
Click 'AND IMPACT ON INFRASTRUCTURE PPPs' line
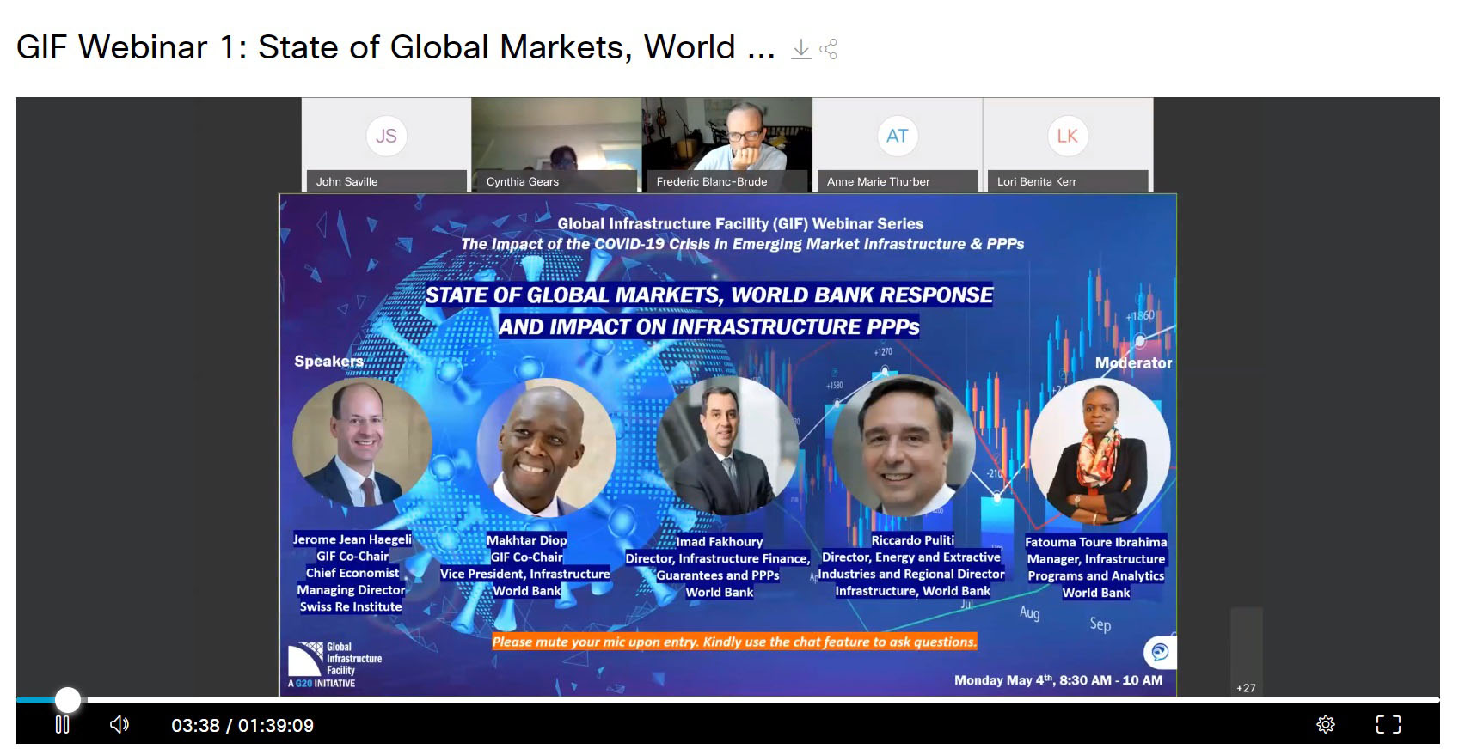tap(708, 326)
